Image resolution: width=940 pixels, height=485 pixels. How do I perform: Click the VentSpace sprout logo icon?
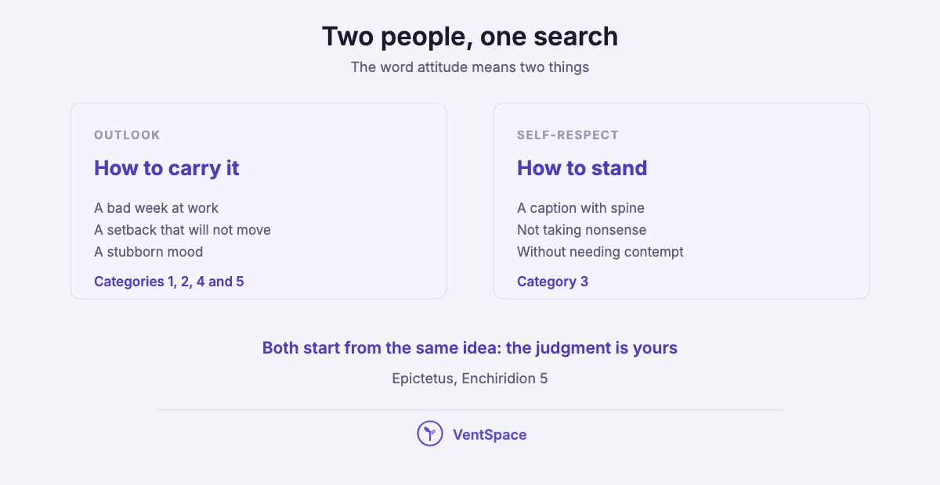(430, 433)
